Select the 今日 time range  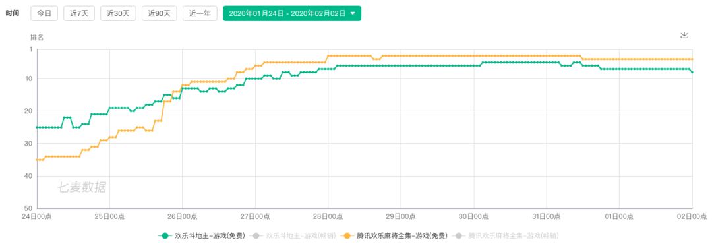pos(44,13)
